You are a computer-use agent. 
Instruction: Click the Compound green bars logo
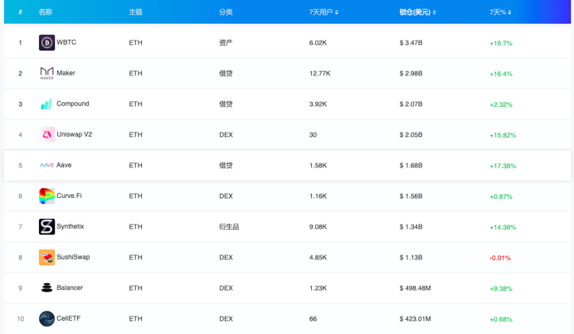46,104
